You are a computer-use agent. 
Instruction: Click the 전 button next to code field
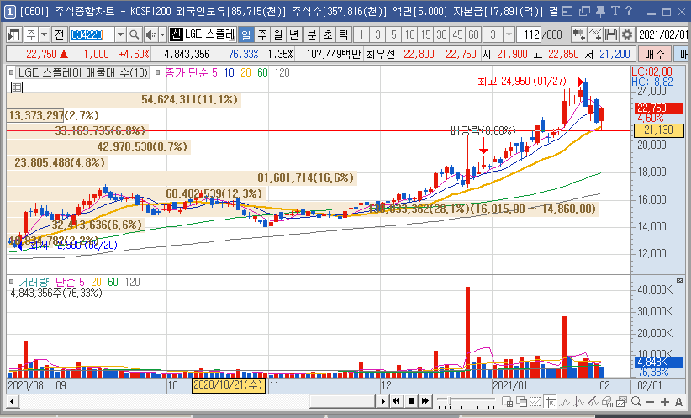coord(60,34)
